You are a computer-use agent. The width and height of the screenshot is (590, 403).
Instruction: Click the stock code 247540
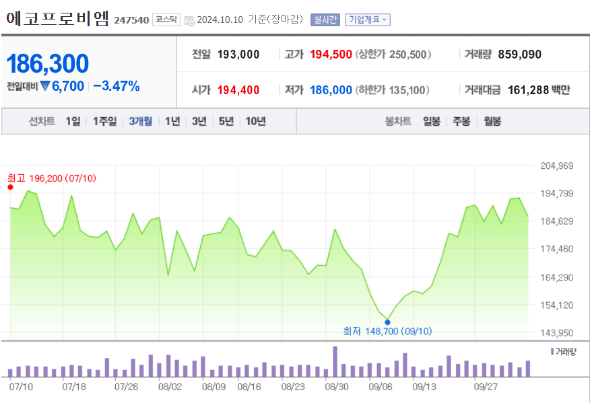click(131, 20)
